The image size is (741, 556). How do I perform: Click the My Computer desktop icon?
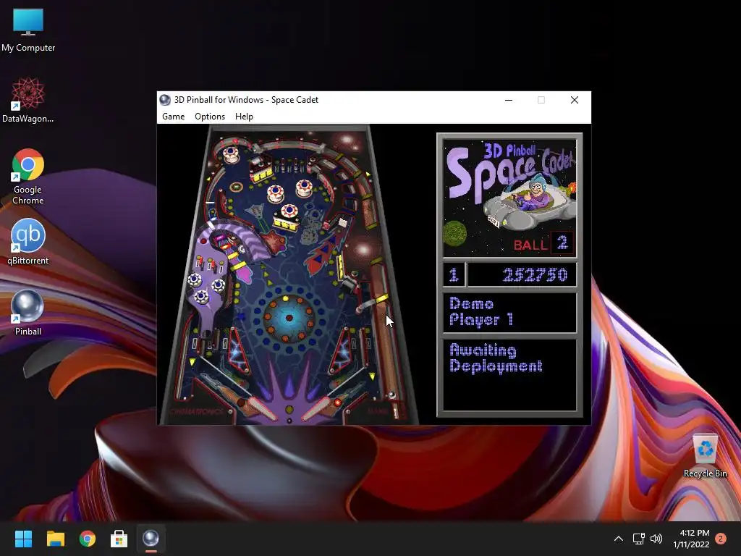pyautogui.click(x=28, y=30)
